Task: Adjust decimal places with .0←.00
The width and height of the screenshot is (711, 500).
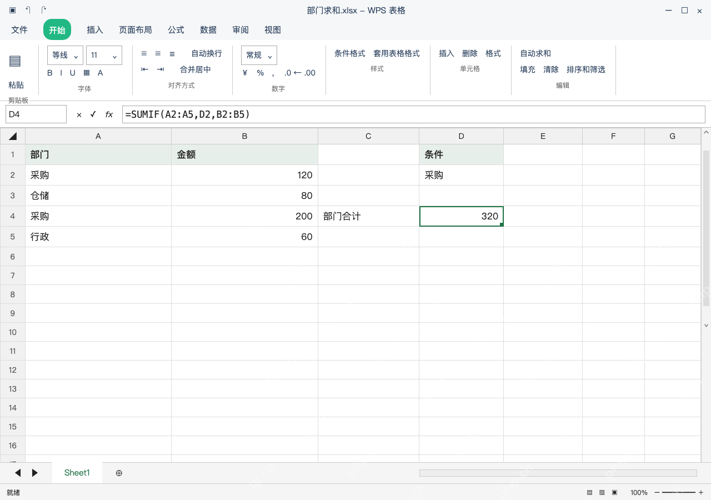Action: click(x=299, y=73)
